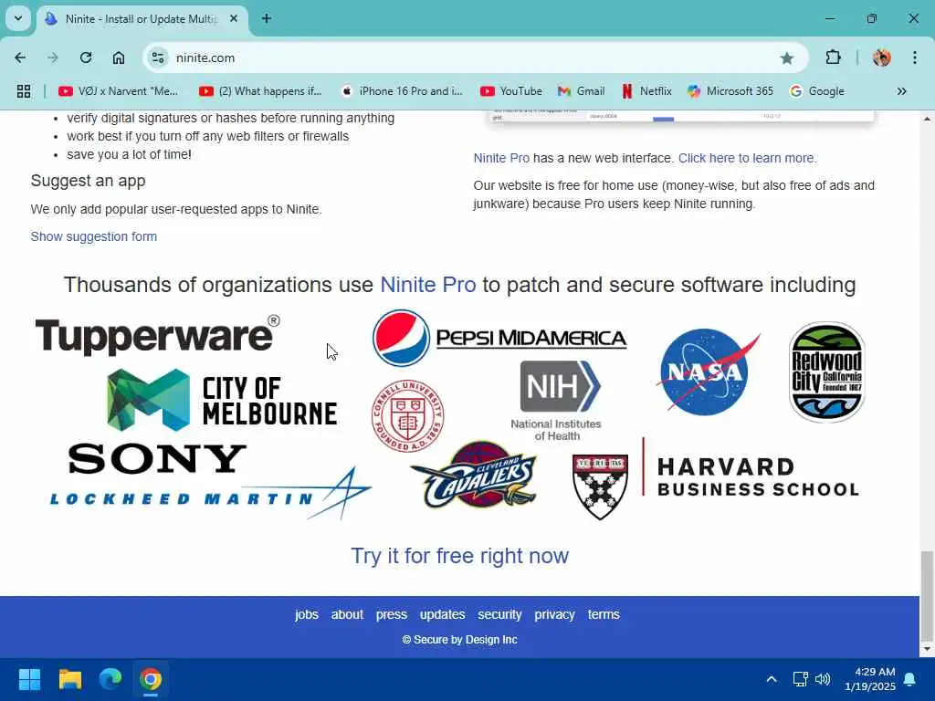Image resolution: width=935 pixels, height=701 pixels.
Task: Click the Cornell University seal
Action: [408, 415]
